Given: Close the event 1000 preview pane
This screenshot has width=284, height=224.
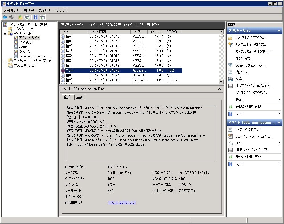Looking at the screenshot, I should [219, 89].
